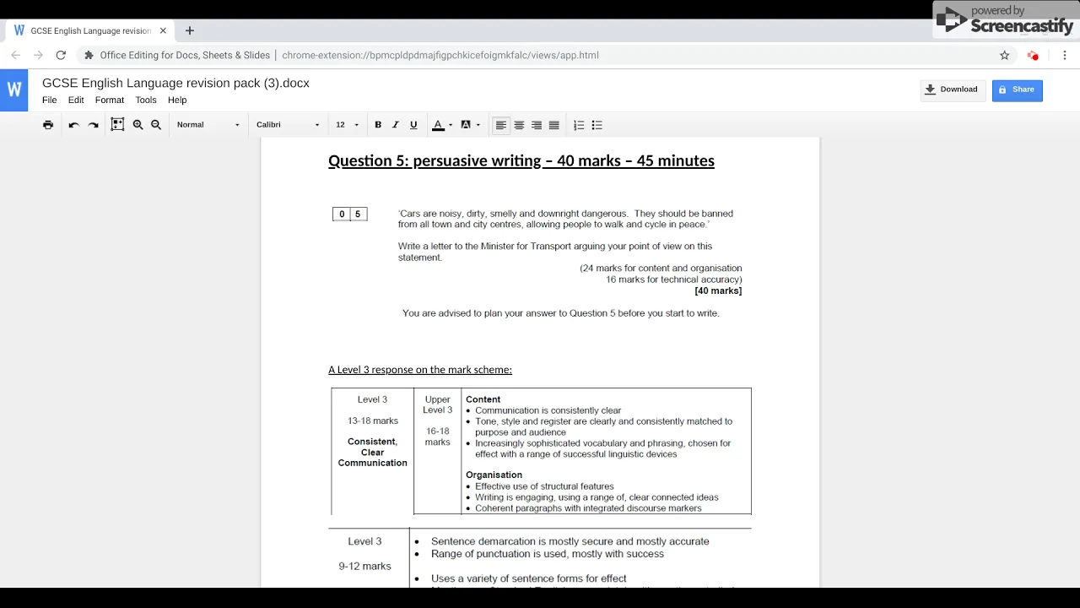This screenshot has height=608, width=1080.
Task: Click 'Sentence demarcation is mostly secure' bullet
Action: [x=570, y=541]
